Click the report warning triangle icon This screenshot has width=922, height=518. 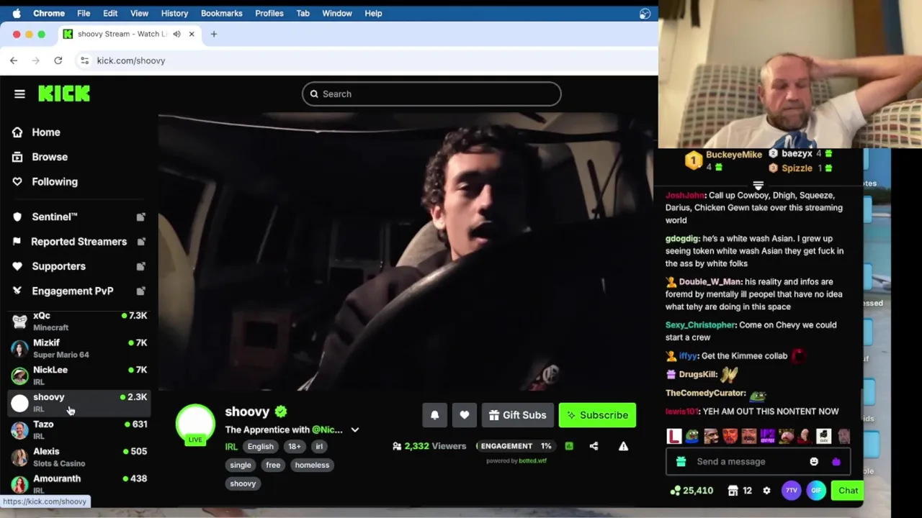pyautogui.click(x=623, y=446)
